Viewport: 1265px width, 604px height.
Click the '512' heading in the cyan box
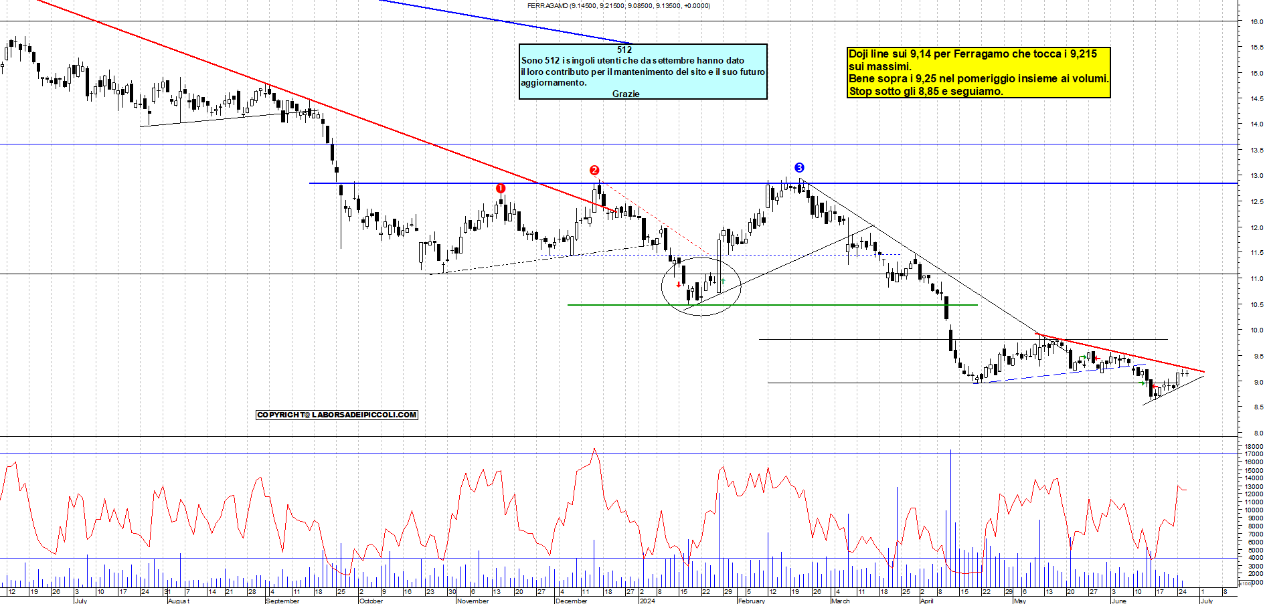pyautogui.click(x=624, y=49)
